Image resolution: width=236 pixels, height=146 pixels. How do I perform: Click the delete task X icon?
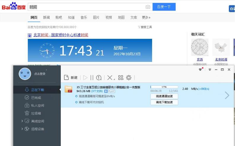pyautogui.click(x=110, y=78)
